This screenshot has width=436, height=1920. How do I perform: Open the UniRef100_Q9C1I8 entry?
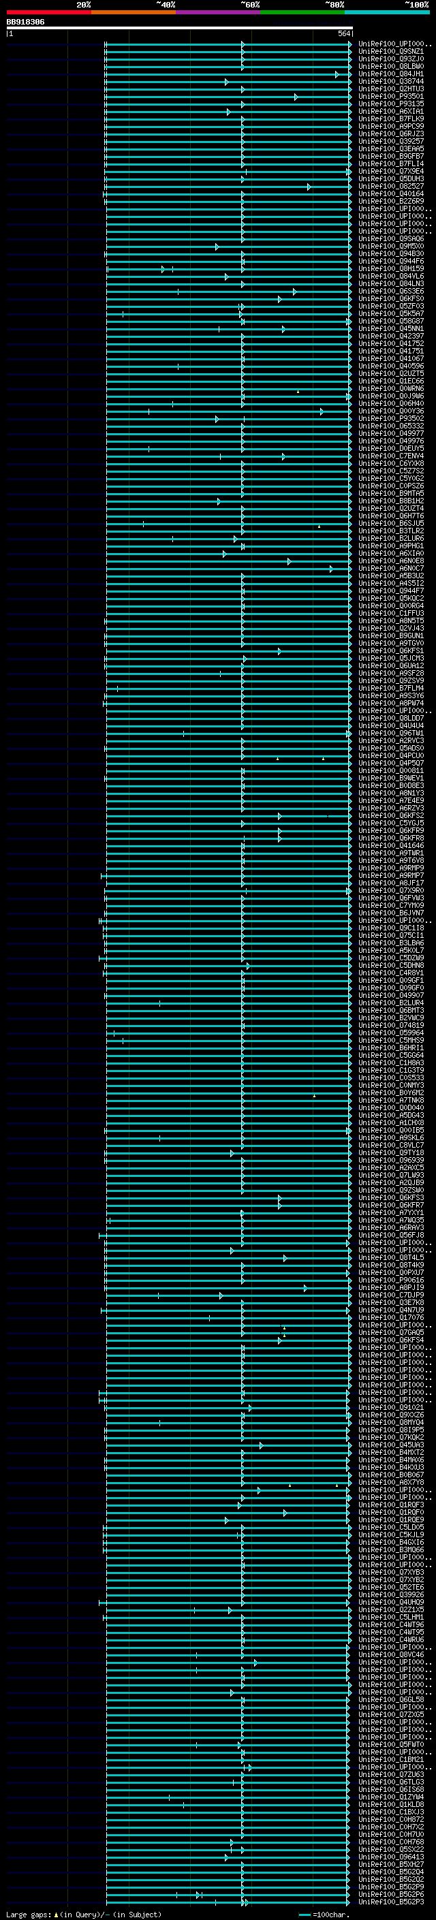click(x=391, y=928)
